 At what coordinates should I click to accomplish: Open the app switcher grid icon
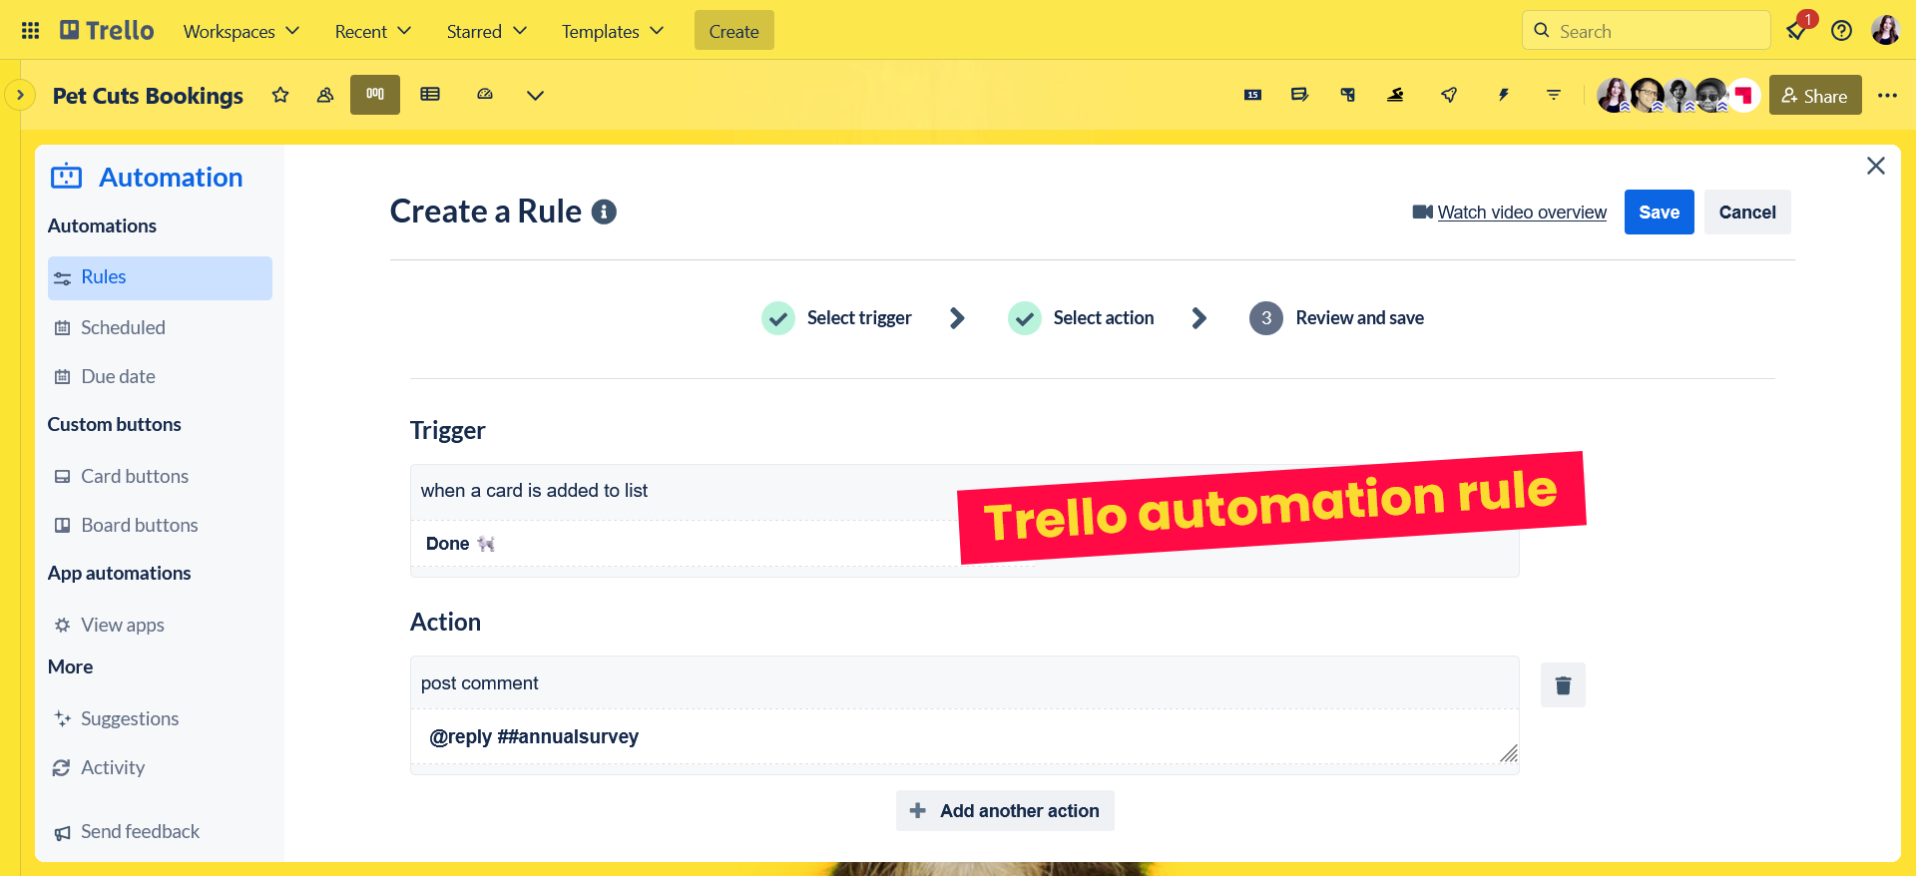tap(30, 31)
